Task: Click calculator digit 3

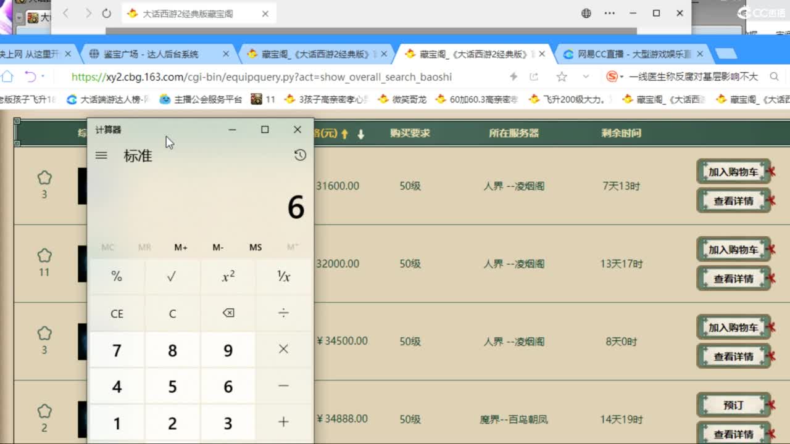Action: (228, 423)
